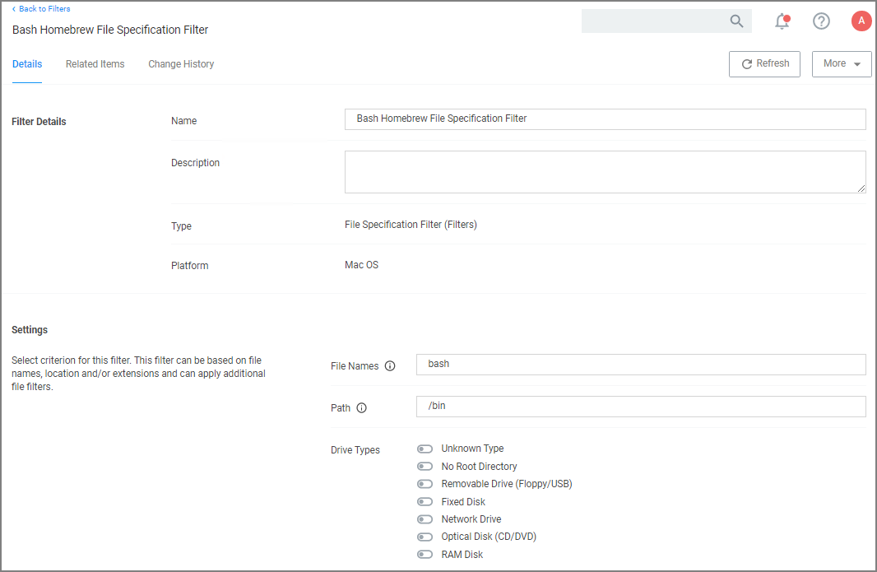Click the search magnifier icon
Viewport: 877px width, 572px height.
tap(736, 21)
